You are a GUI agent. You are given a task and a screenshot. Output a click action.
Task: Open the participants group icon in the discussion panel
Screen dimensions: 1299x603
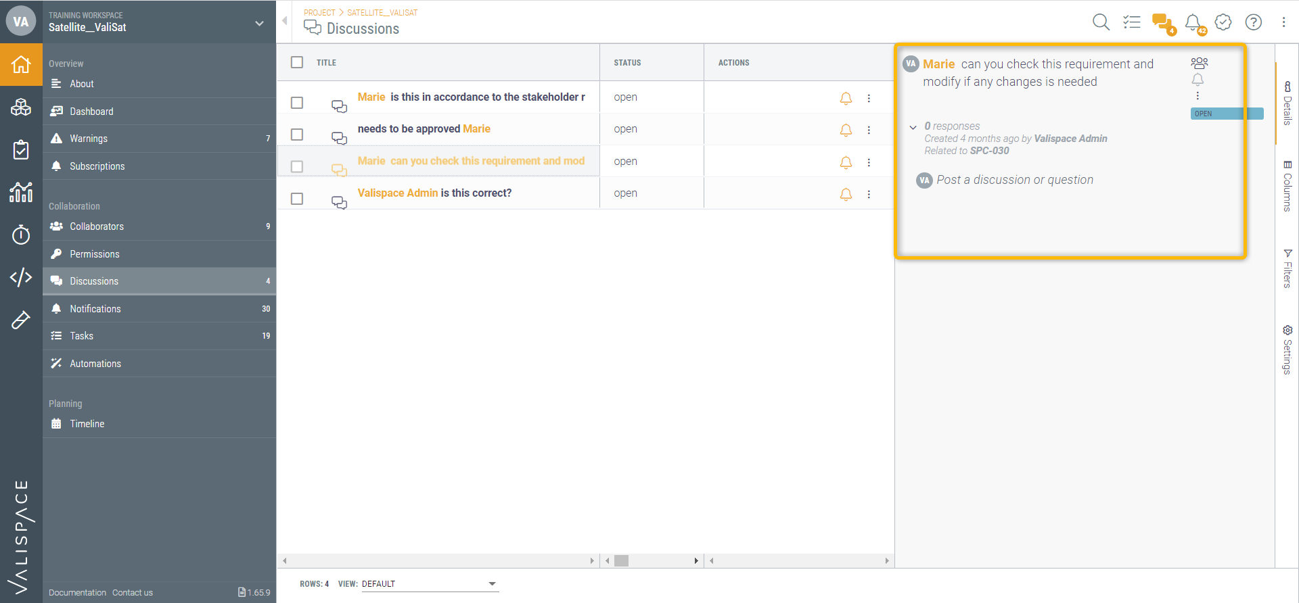pos(1199,63)
